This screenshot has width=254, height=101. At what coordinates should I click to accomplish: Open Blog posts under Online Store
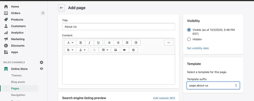[x=18, y=82]
